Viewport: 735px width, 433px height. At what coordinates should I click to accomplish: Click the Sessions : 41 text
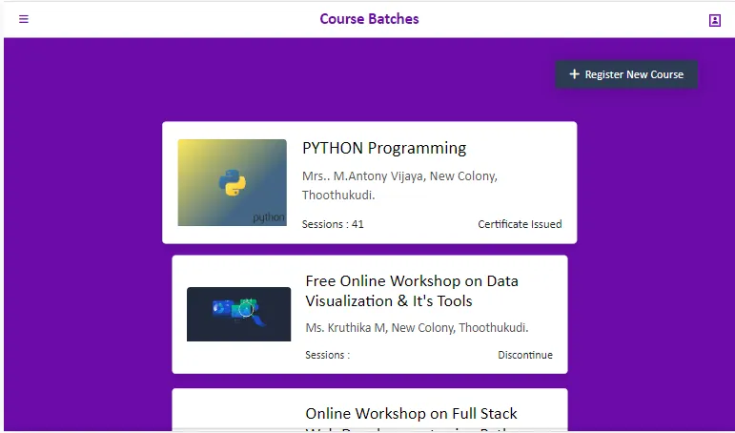tap(333, 224)
